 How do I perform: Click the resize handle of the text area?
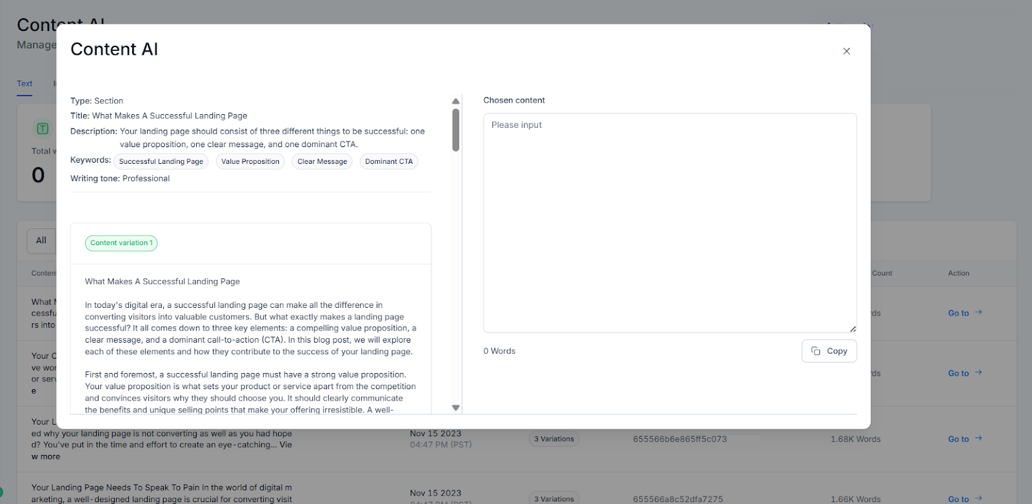(852, 328)
